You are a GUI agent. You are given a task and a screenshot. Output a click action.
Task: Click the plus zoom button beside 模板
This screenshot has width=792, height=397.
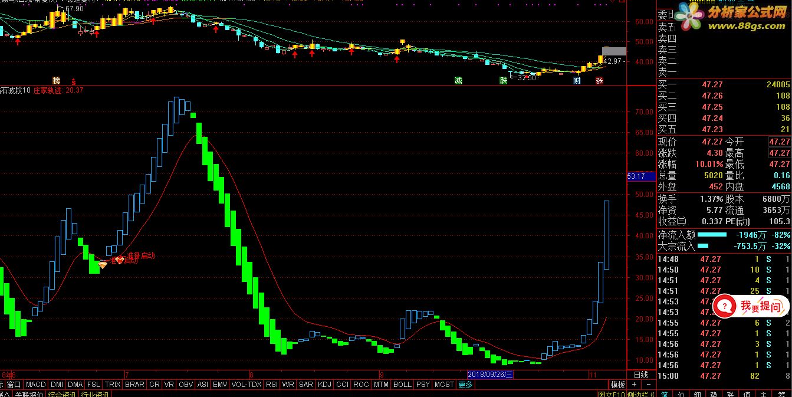(633, 384)
